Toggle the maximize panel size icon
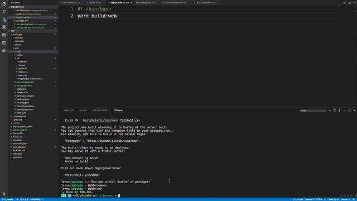 [x=349, y=111]
